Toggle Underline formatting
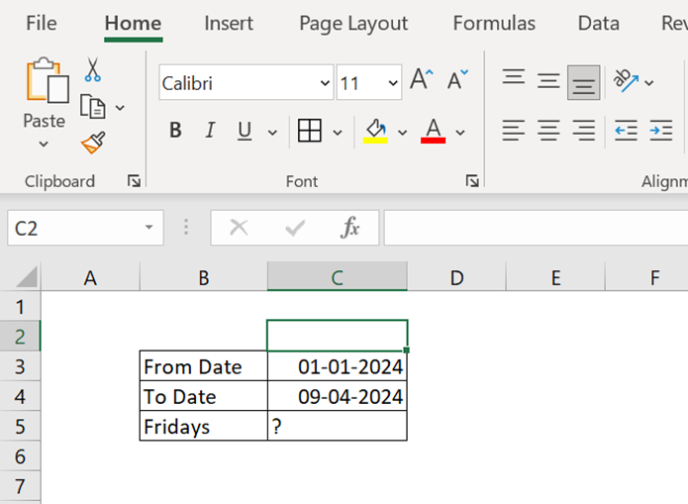The width and height of the screenshot is (688, 504). pos(245,131)
